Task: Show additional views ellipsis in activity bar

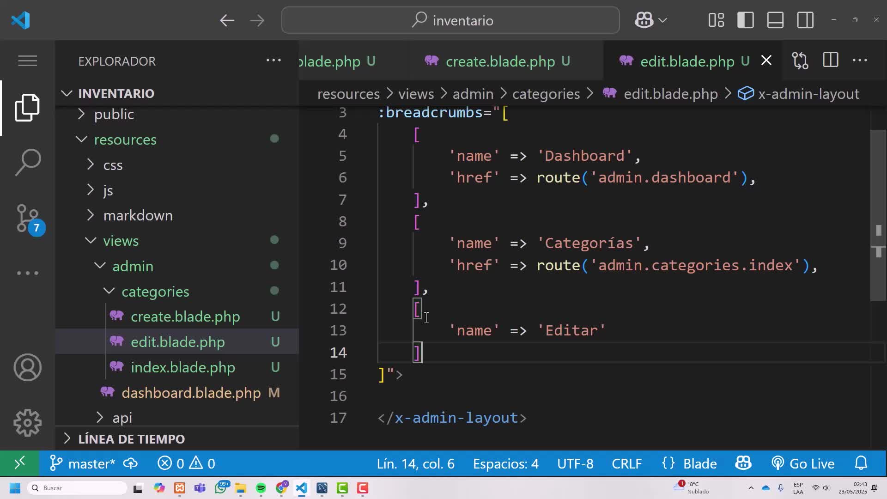Action: click(27, 273)
